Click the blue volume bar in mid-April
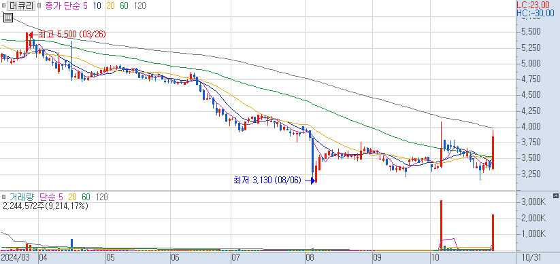This screenshot has width=560, height=264. [x=71, y=245]
